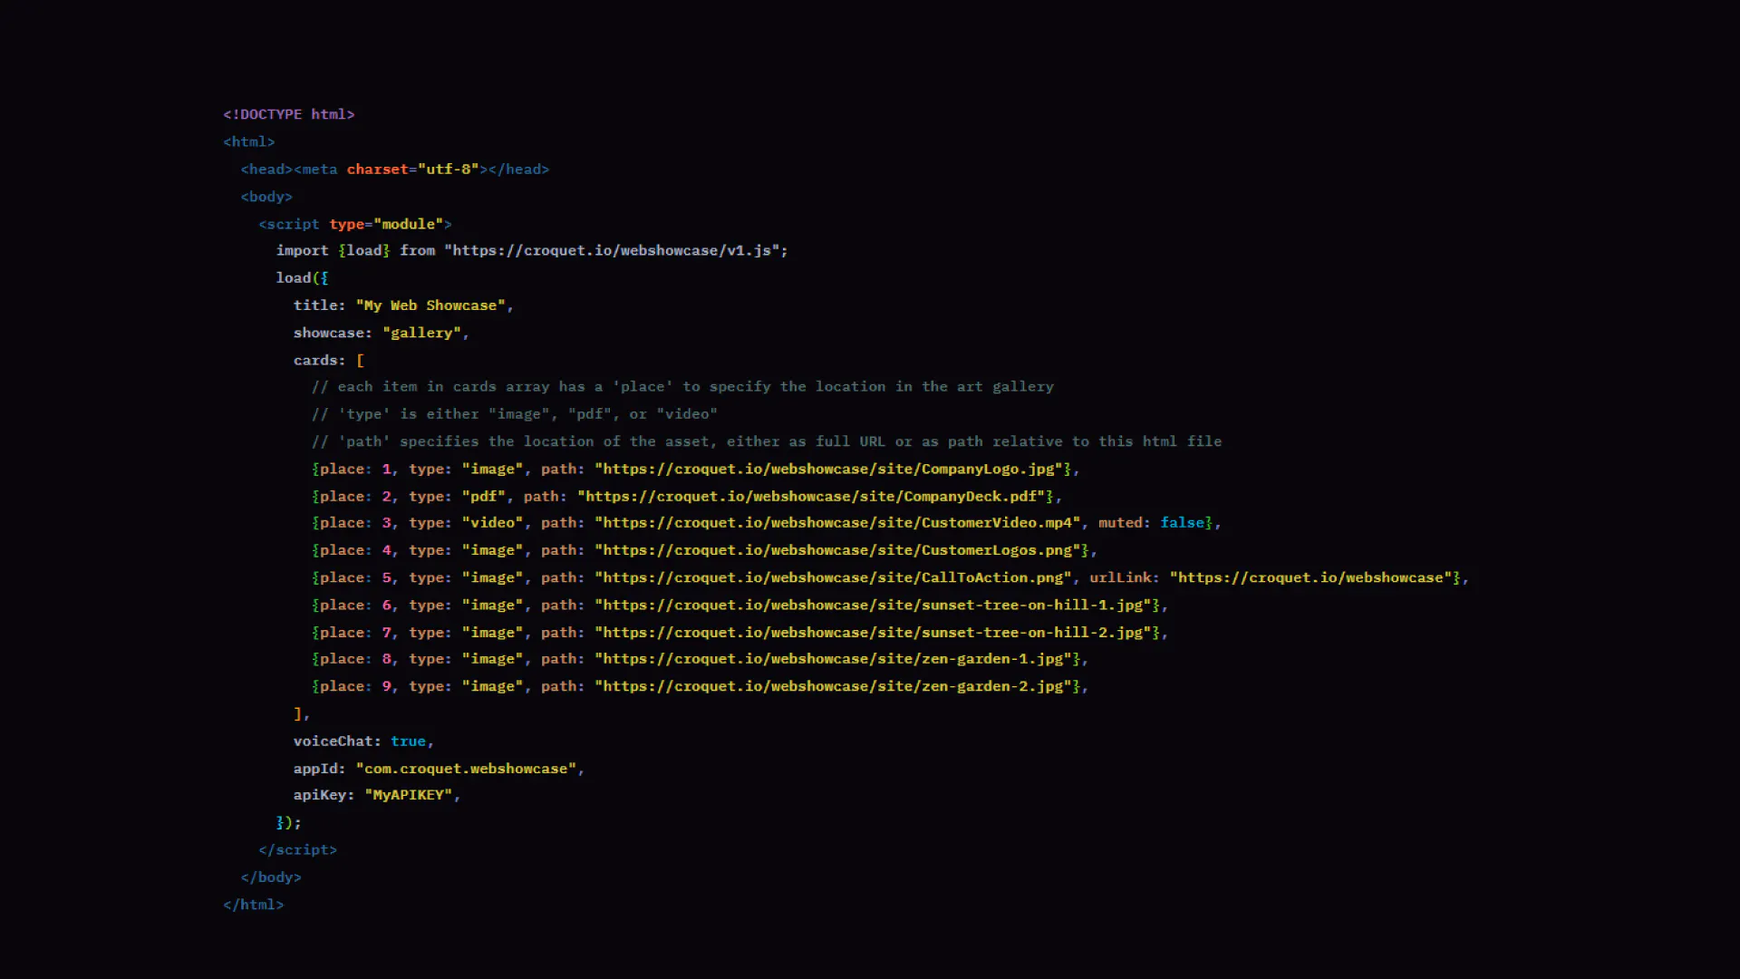Click the "muted:" property on place 3
Viewport: 1740px width, 979px height.
1125,523
